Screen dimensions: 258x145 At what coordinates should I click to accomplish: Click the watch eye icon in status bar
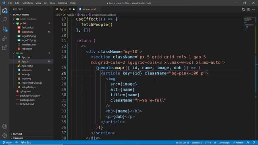pyautogui.click(x=17, y=143)
